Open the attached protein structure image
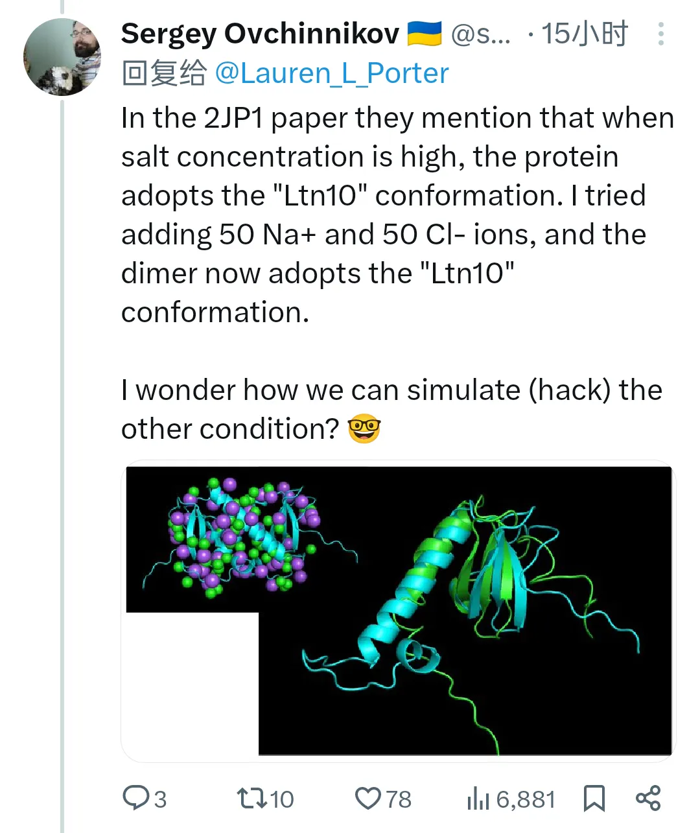The image size is (700, 833). pyautogui.click(x=399, y=611)
